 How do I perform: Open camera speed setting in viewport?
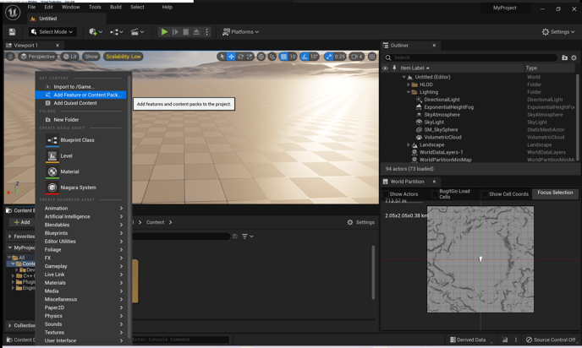tap(357, 57)
